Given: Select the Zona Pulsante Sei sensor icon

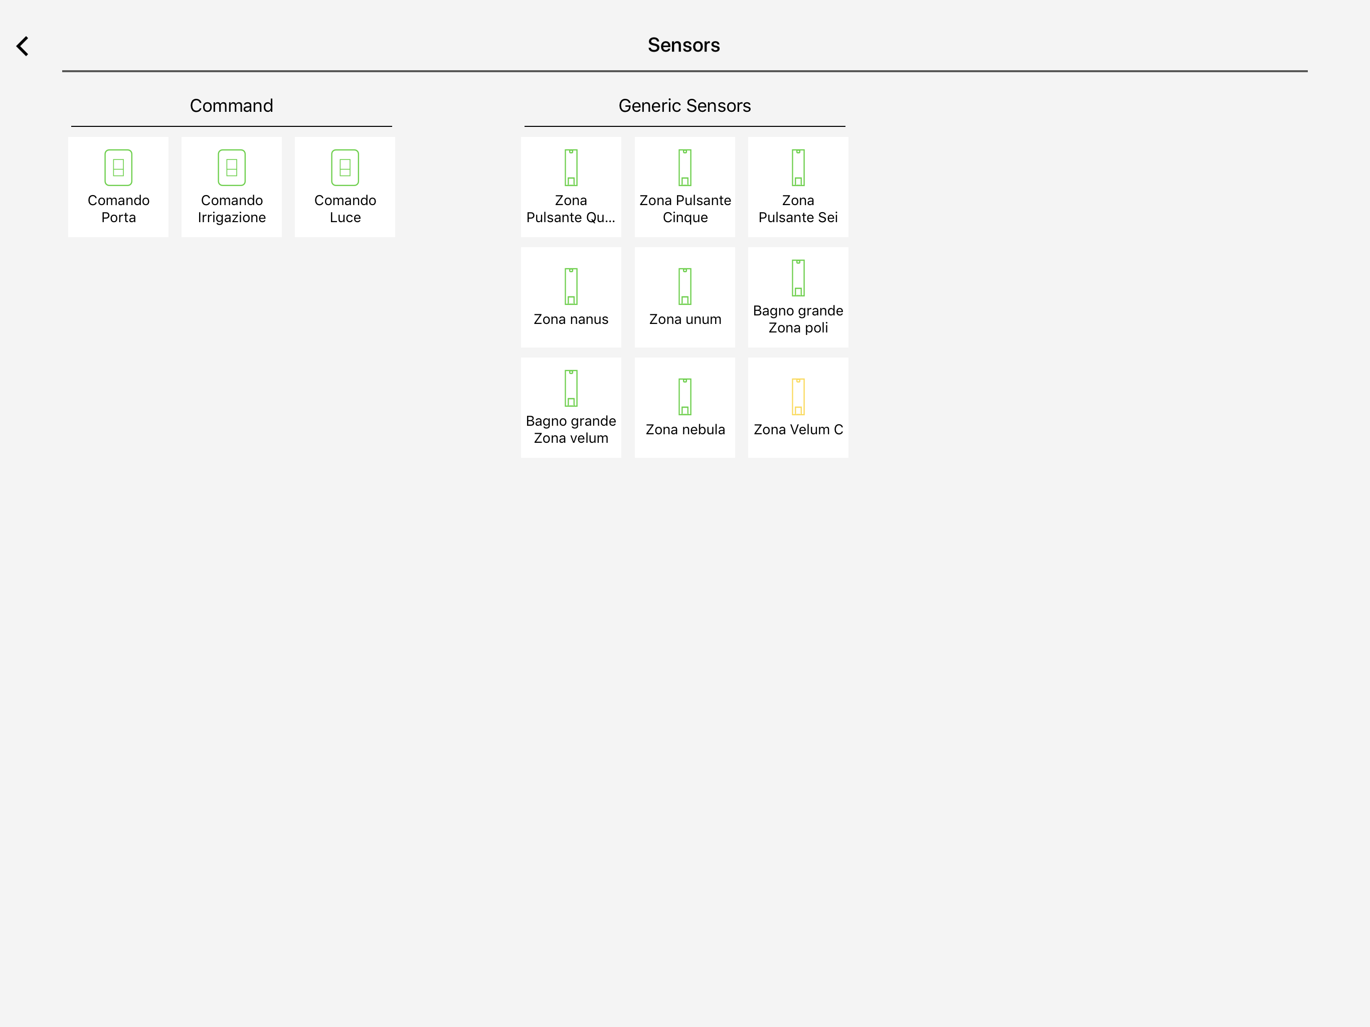Looking at the screenshot, I should pyautogui.click(x=798, y=167).
